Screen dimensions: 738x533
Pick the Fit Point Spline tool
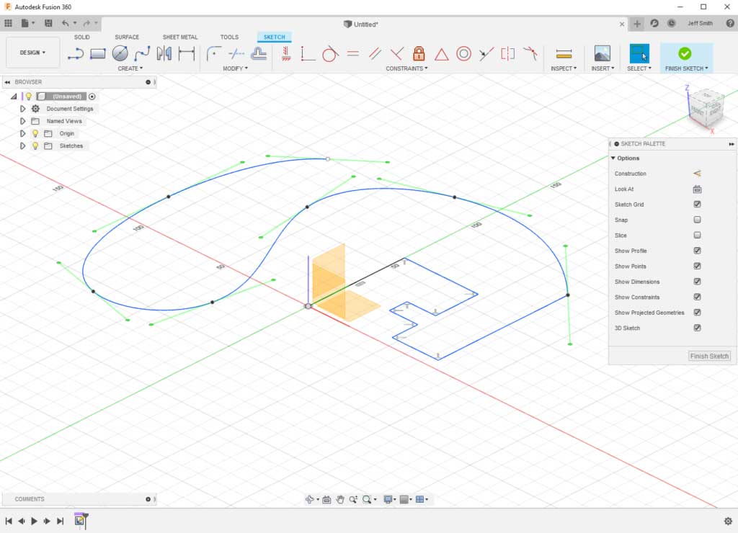pyautogui.click(x=142, y=53)
